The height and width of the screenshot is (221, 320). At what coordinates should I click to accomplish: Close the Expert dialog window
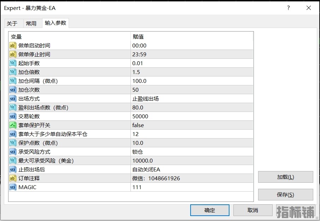(309, 8)
